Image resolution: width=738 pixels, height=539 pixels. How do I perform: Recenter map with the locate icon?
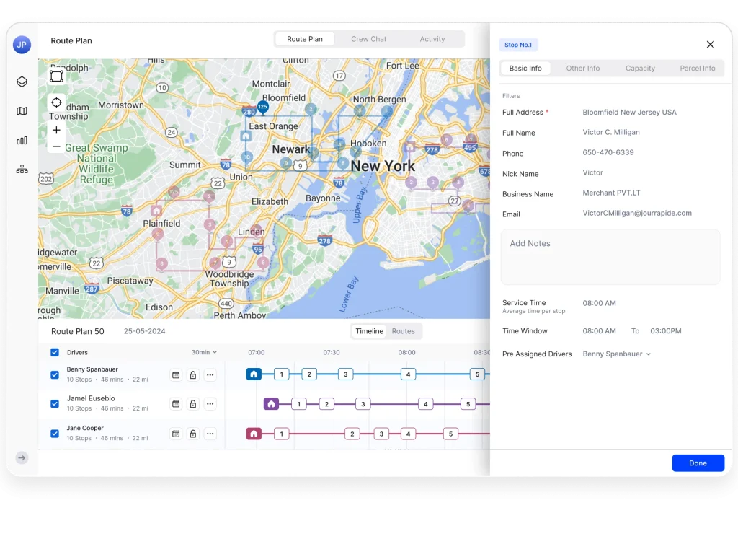[56, 102]
